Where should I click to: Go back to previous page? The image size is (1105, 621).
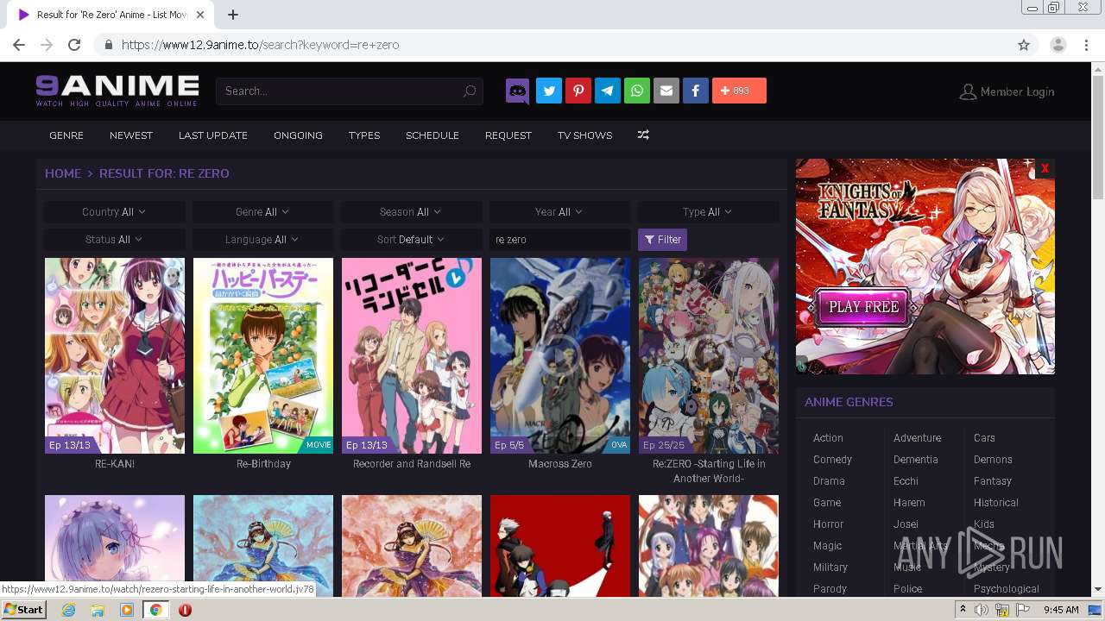click(19, 45)
